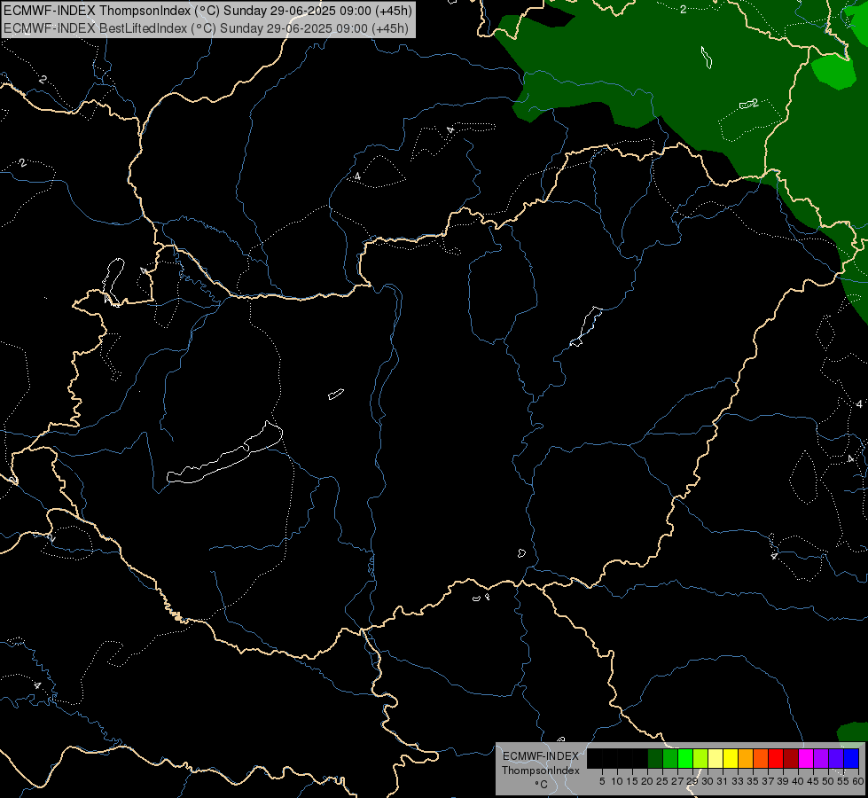Click the magenta 40–45 legend swatch

(x=806, y=758)
